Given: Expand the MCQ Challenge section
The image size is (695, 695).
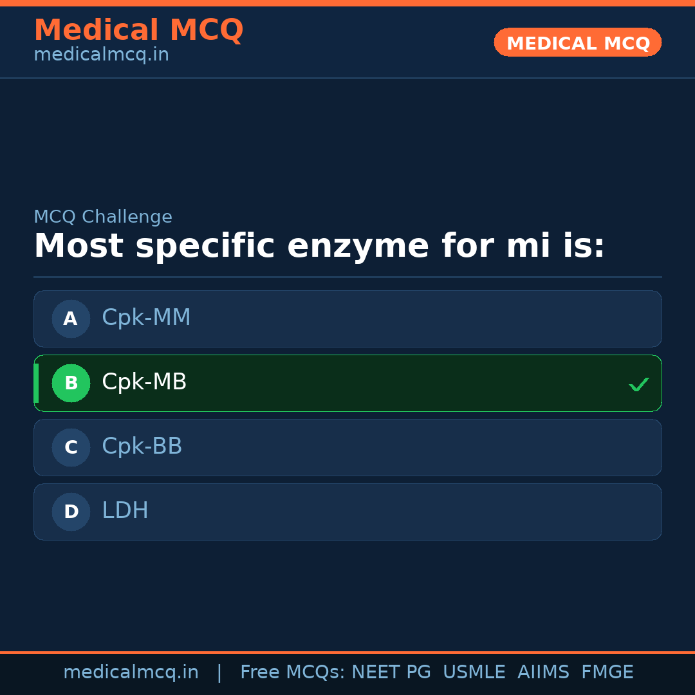Looking at the screenshot, I should point(103,217).
